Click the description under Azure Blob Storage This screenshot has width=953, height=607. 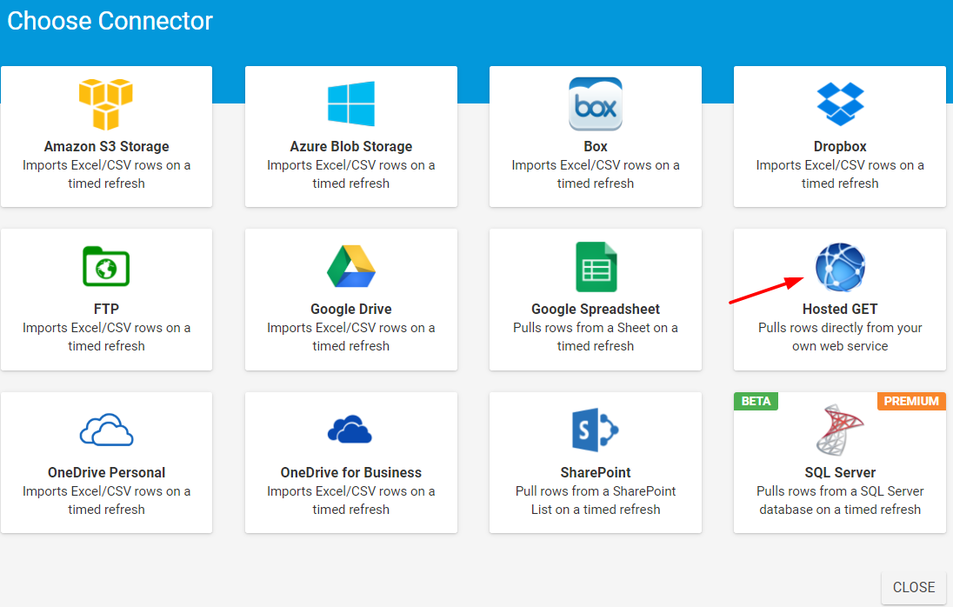[351, 175]
